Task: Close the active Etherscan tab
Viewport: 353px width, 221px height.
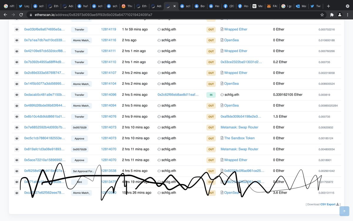Action: point(174,6)
